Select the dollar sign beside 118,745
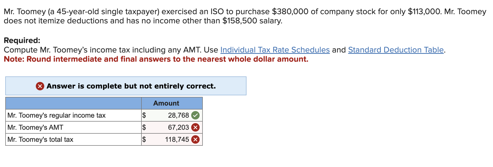 (144, 139)
